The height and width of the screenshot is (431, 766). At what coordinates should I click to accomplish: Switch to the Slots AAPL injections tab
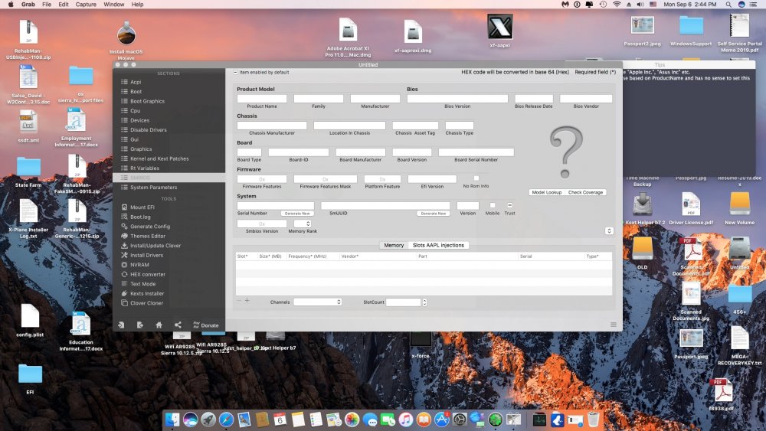(x=438, y=245)
